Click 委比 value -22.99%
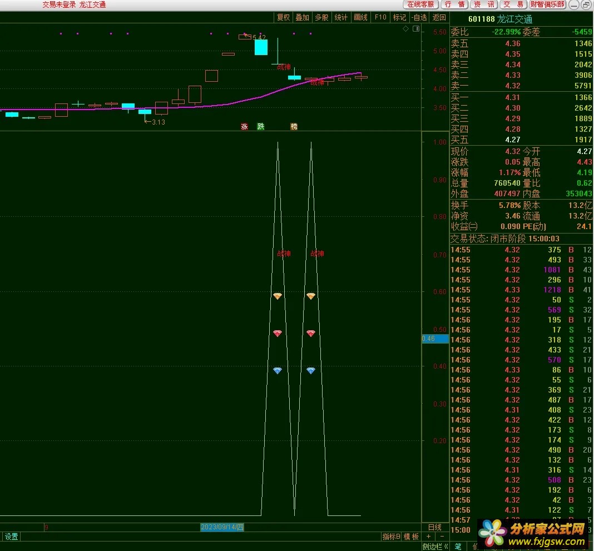The height and width of the screenshot is (551, 594). pos(506,32)
